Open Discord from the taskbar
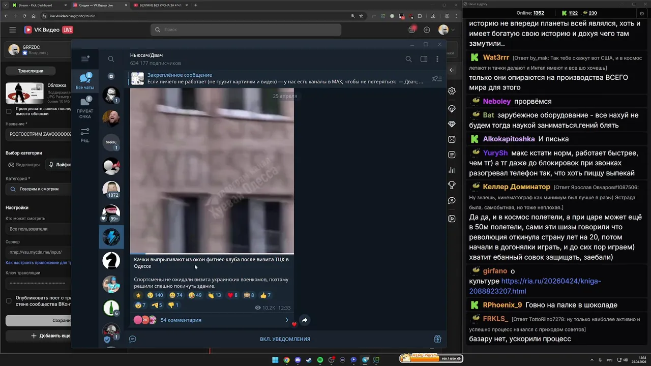The height and width of the screenshot is (366, 651). click(x=298, y=360)
